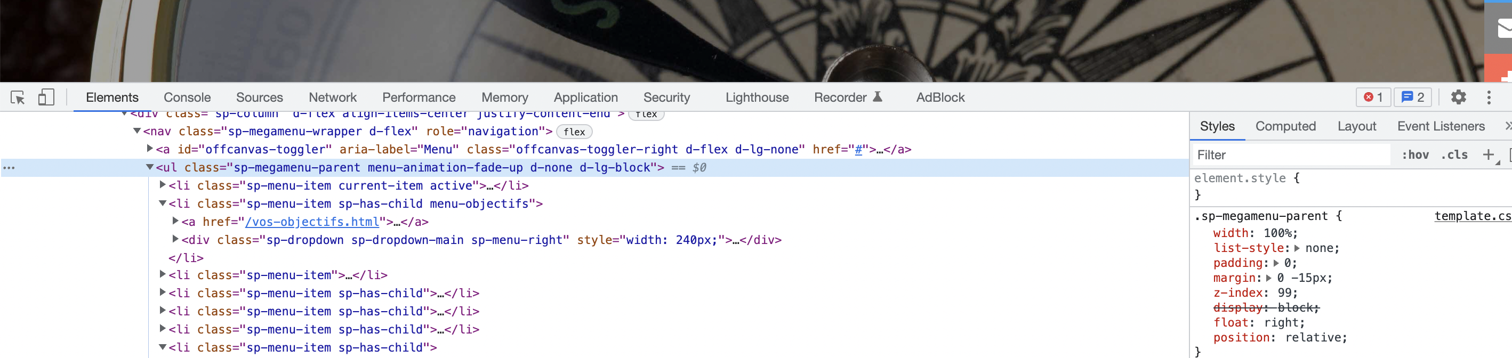Click the error count badge
The image size is (1512, 358).
pos(1373,97)
